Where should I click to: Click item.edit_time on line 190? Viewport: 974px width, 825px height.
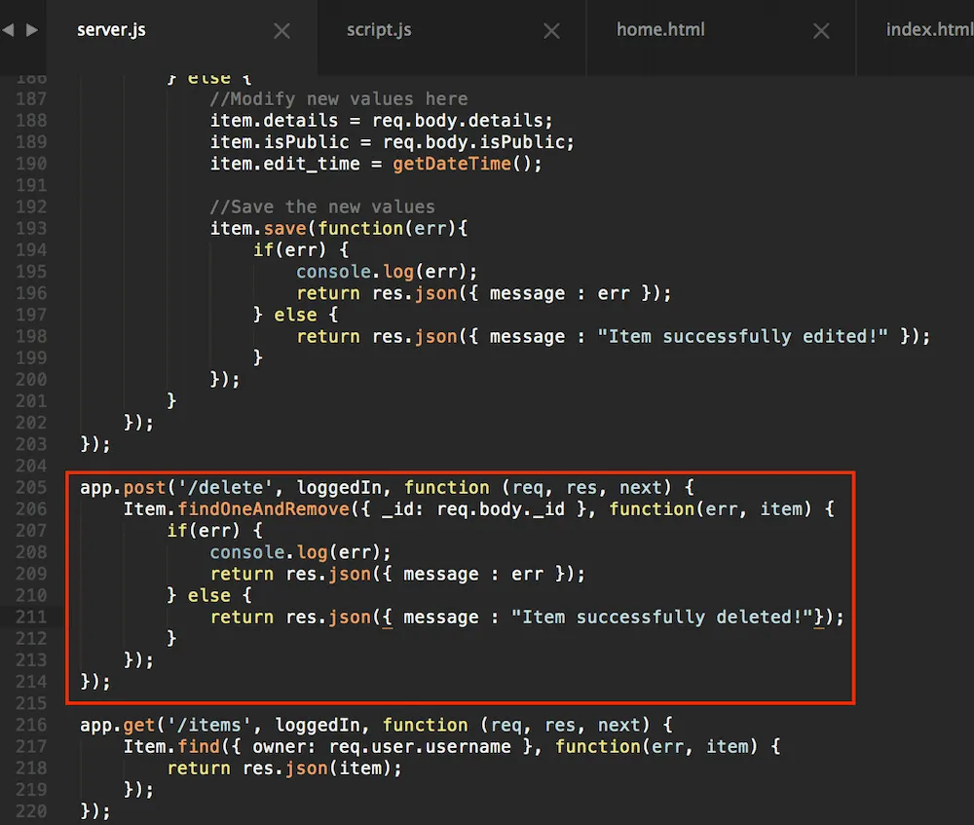pos(285,164)
